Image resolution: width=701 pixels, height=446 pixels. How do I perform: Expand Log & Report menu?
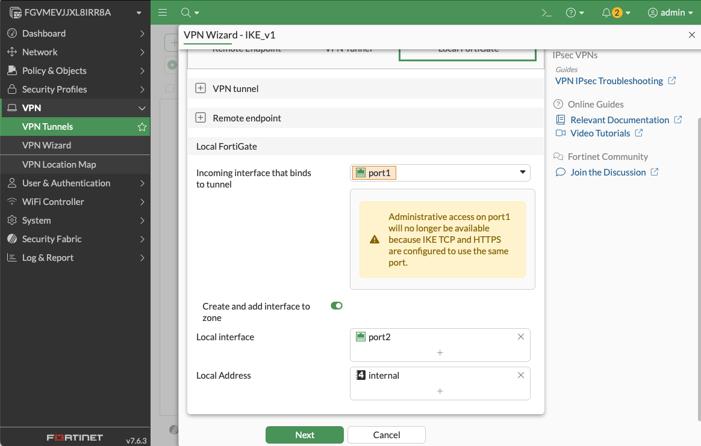[x=75, y=258]
